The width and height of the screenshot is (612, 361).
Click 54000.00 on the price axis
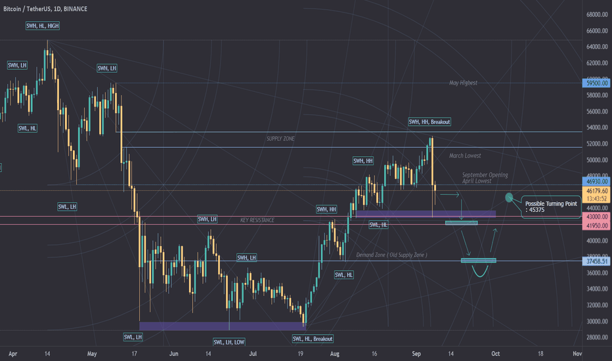pos(597,127)
